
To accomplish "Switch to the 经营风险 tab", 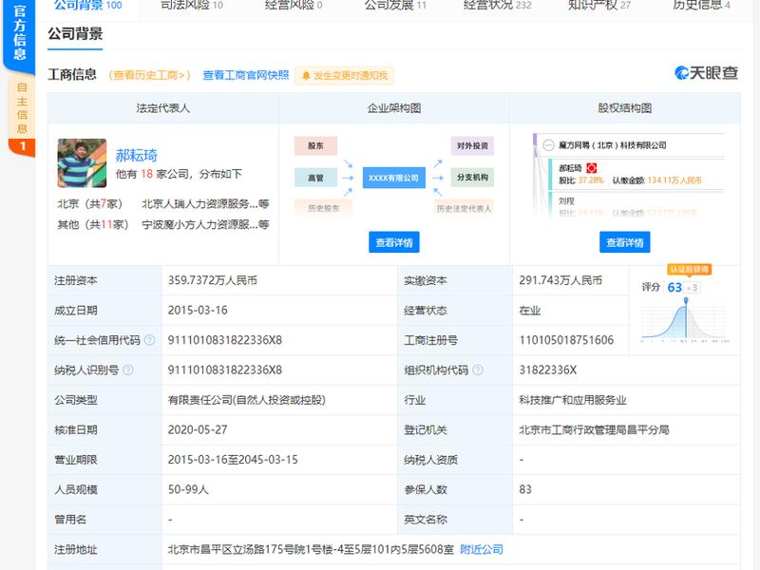I will pos(294,5).
